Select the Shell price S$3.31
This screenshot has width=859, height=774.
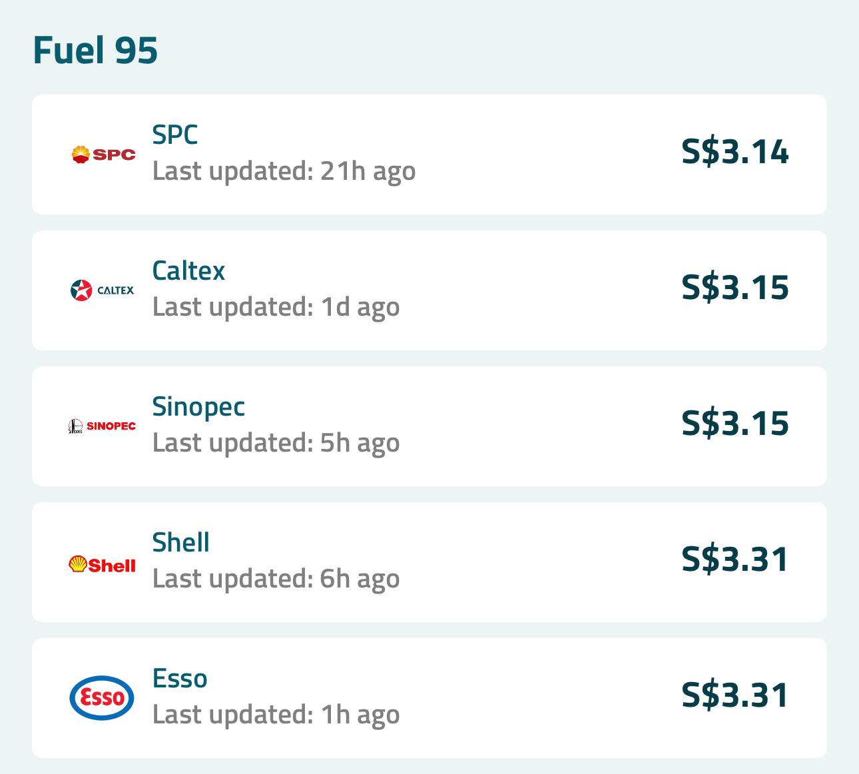tap(735, 560)
